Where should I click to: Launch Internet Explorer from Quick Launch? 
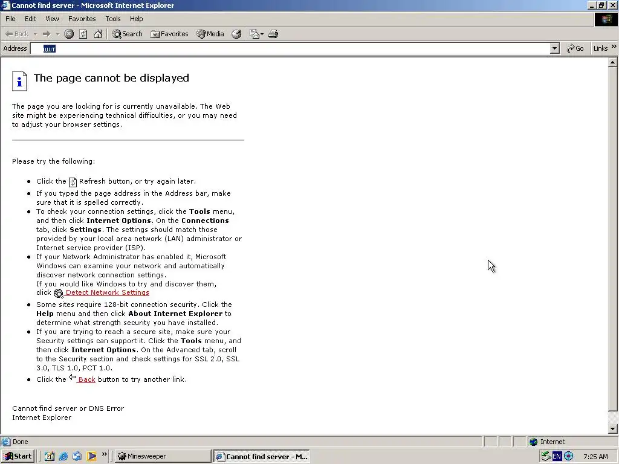63,456
